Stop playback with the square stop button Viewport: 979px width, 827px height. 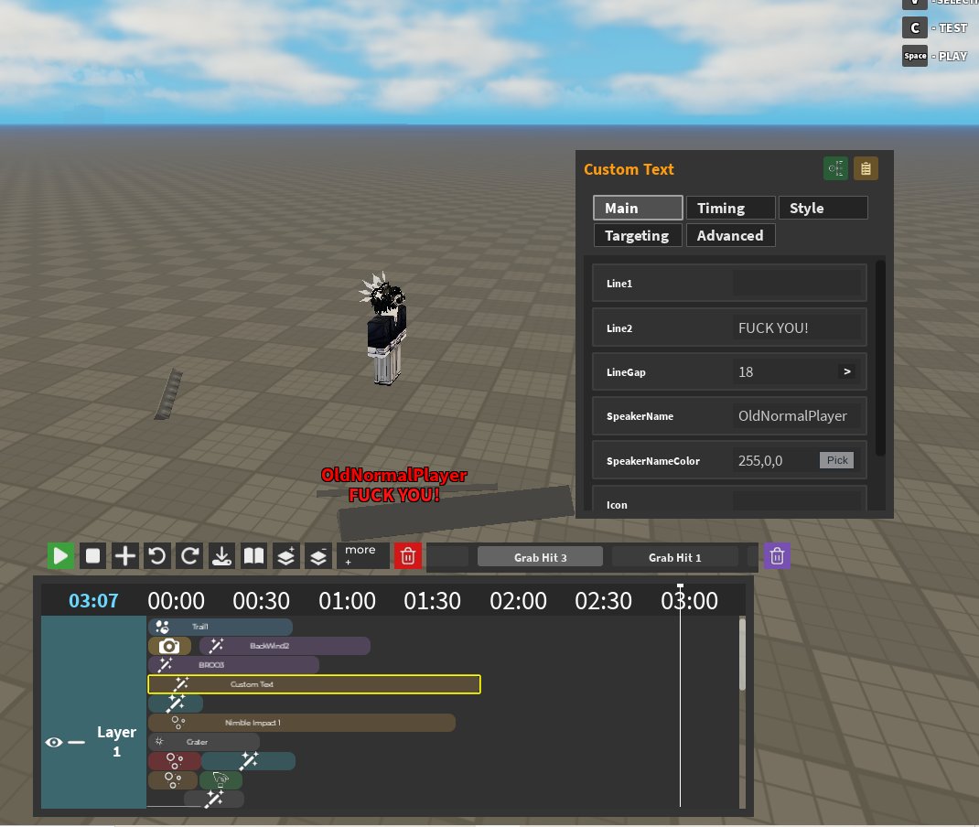(x=93, y=555)
